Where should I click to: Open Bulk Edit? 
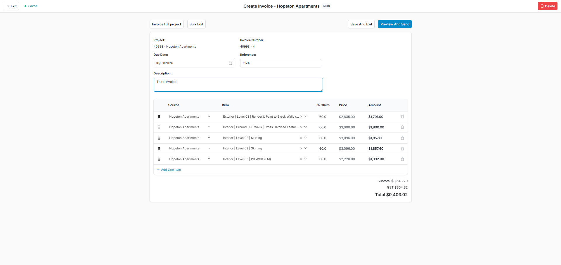click(196, 24)
